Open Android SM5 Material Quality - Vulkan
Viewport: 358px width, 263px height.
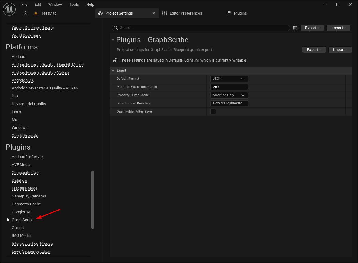pos(45,88)
